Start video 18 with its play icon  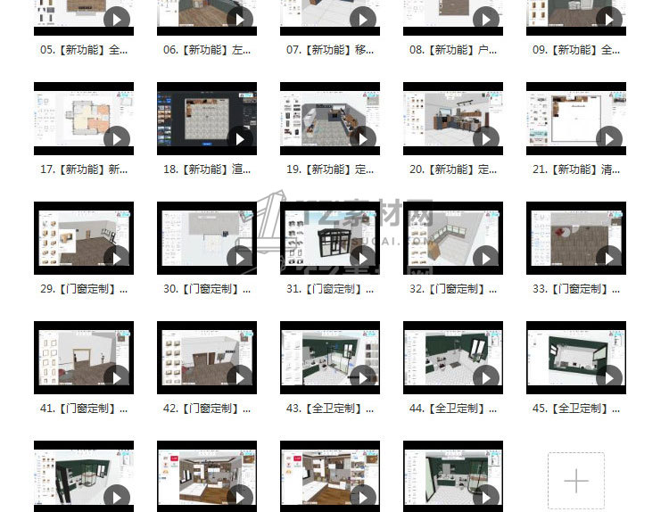click(x=240, y=138)
